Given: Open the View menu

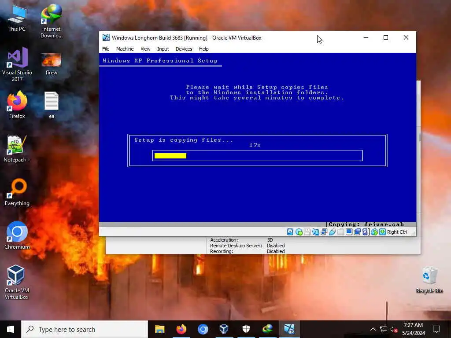Looking at the screenshot, I should click(145, 49).
